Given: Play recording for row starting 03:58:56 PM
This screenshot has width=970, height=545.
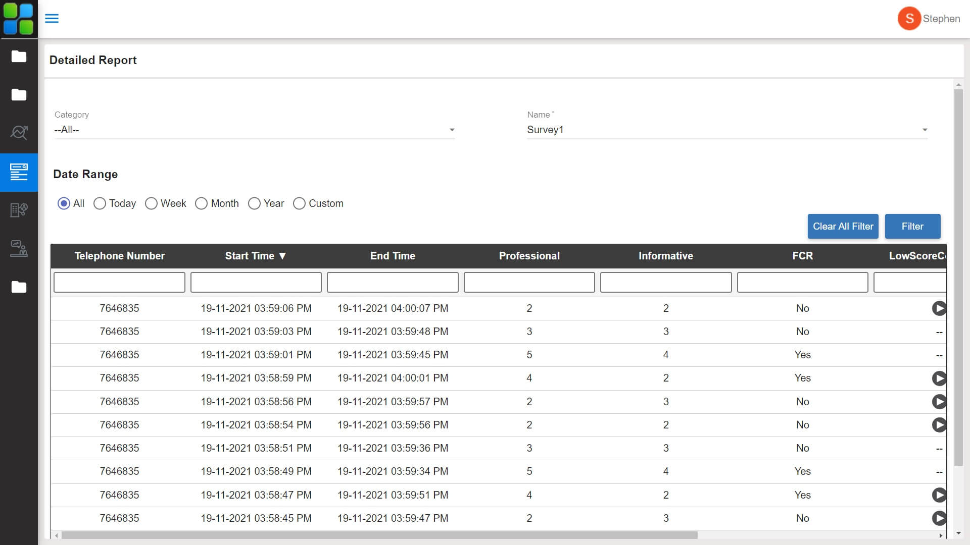Looking at the screenshot, I should point(939,402).
